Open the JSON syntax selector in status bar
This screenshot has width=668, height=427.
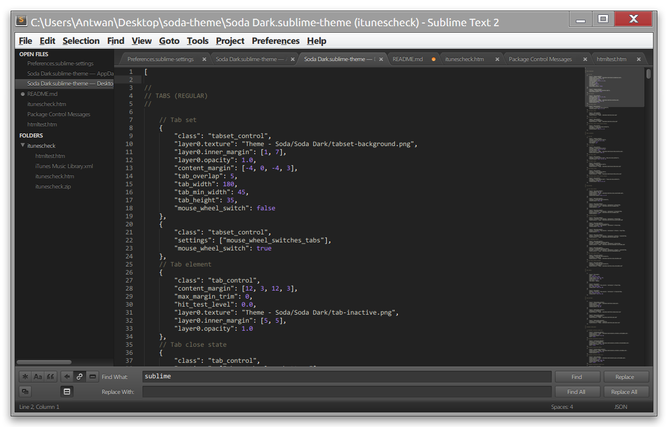(x=621, y=407)
